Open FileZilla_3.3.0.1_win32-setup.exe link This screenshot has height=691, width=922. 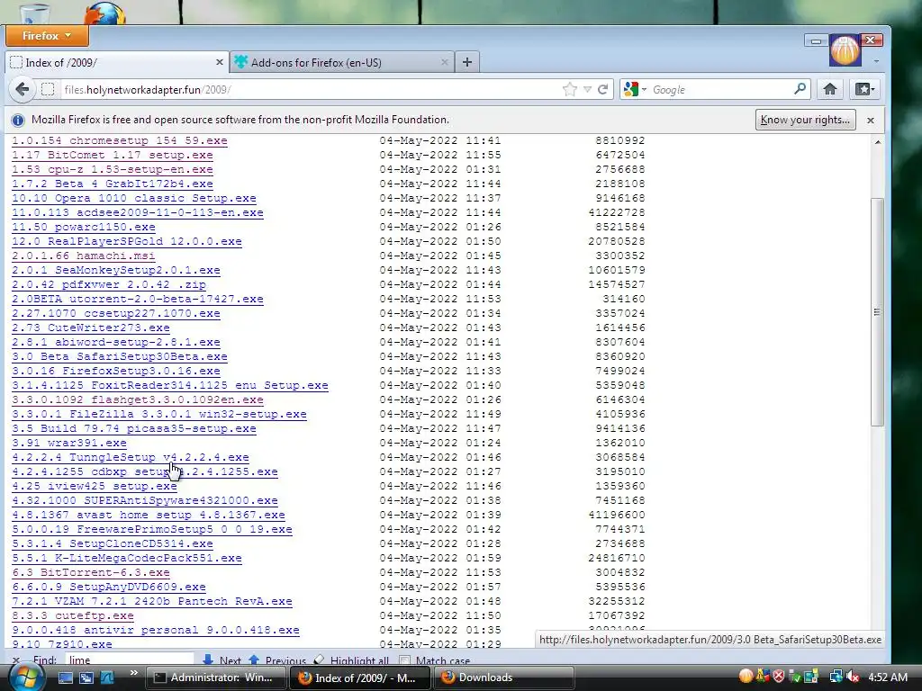(159, 414)
